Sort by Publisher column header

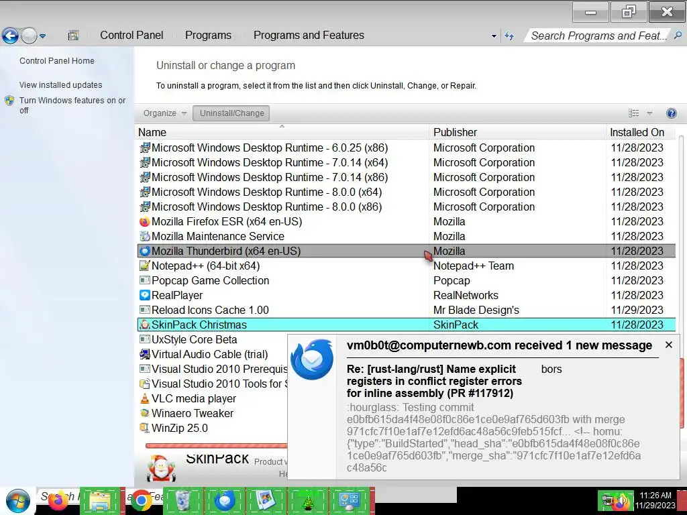pos(518,132)
